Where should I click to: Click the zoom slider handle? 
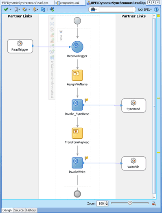tap(130, 203)
